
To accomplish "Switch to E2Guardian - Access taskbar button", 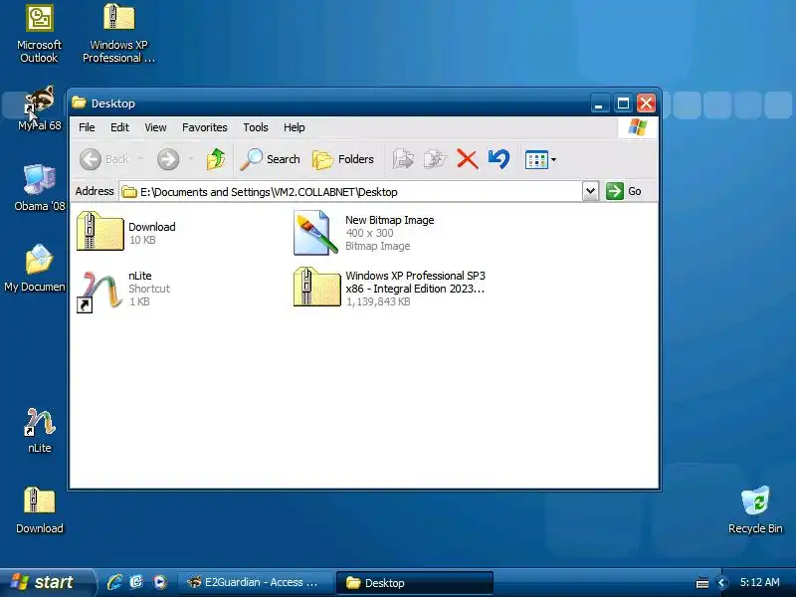I will click(x=256, y=583).
